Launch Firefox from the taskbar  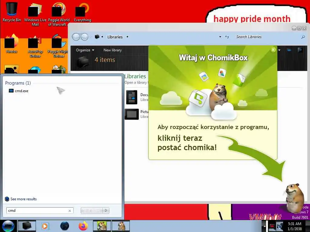coord(83,226)
